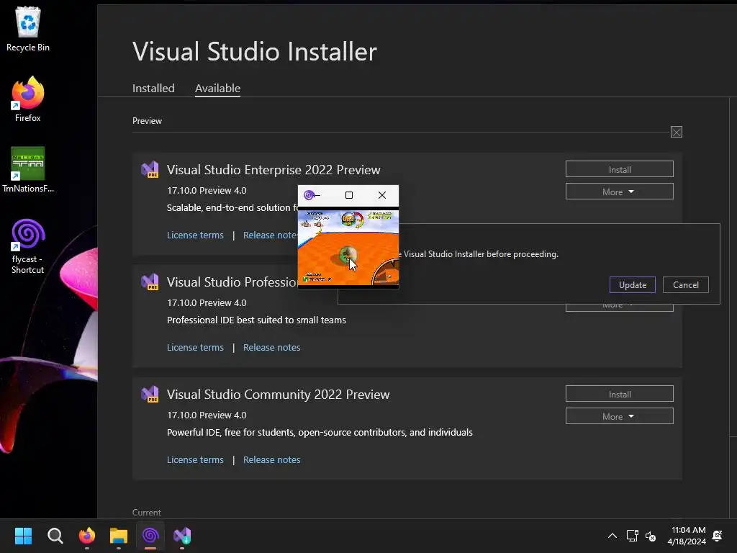Screen dimensions: 737x553
Task: Click the 'Visual Studio Installer' heading
Action: [x=254, y=51]
